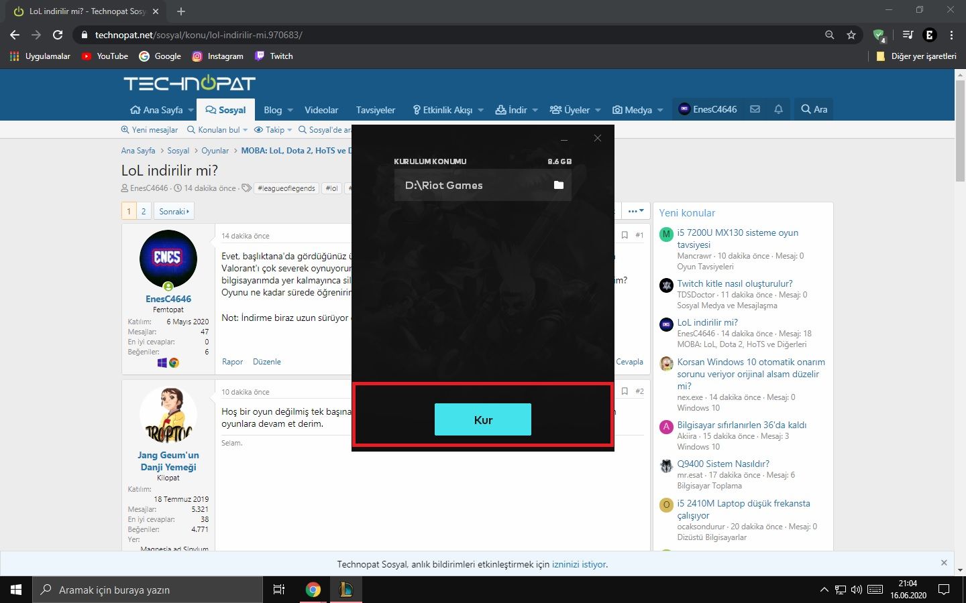966x603 pixels.
Task: Expand the Takip menu
Action: coord(274,130)
